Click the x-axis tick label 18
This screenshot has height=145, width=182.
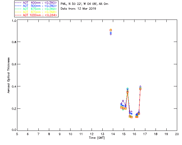(x=156, y=134)
